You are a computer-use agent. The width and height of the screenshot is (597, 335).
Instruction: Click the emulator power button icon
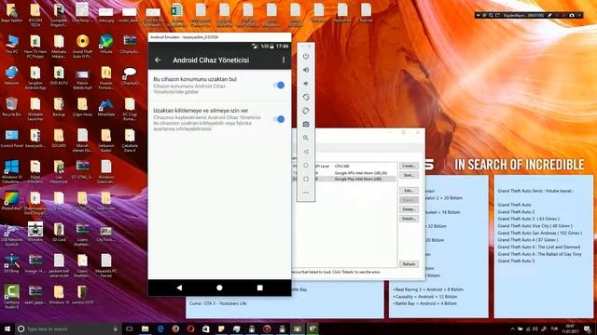[306, 56]
